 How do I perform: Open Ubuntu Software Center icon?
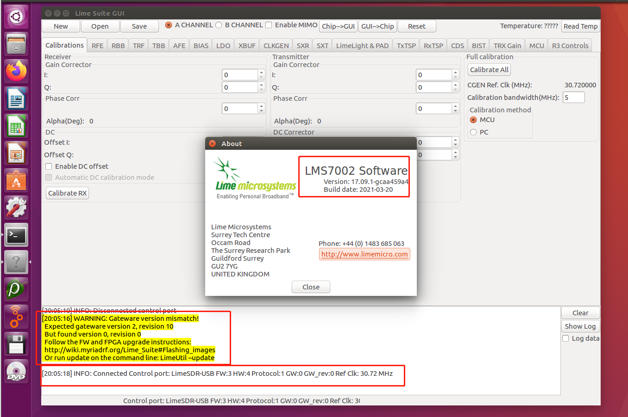pos(16,180)
